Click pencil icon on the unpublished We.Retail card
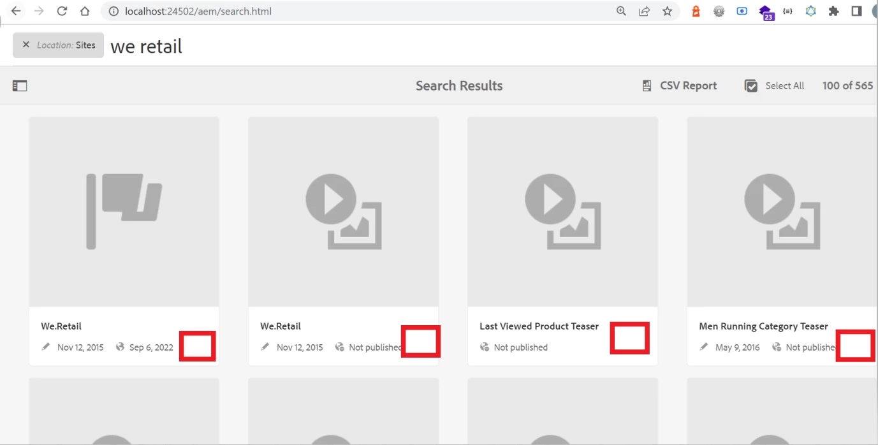The image size is (878, 445). tap(265, 347)
